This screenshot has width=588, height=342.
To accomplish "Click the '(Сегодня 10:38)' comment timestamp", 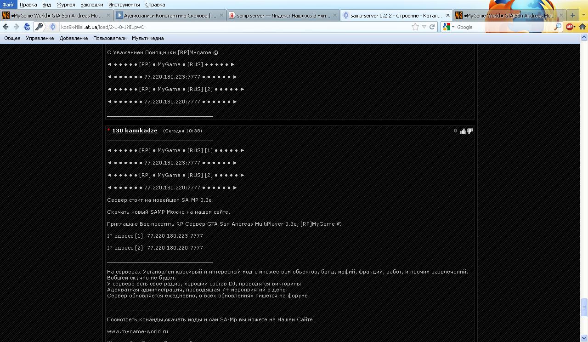I will pyautogui.click(x=182, y=131).
